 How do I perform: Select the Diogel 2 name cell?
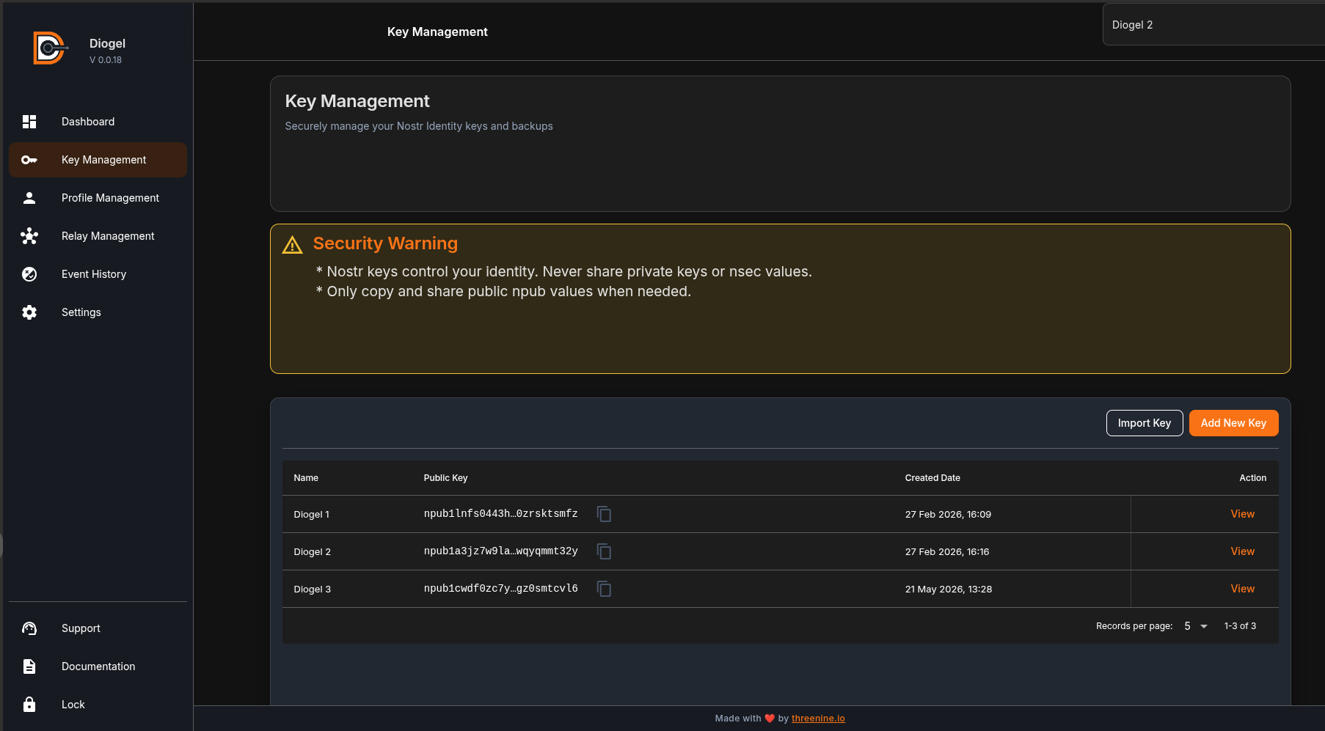[x=313, y=552]
